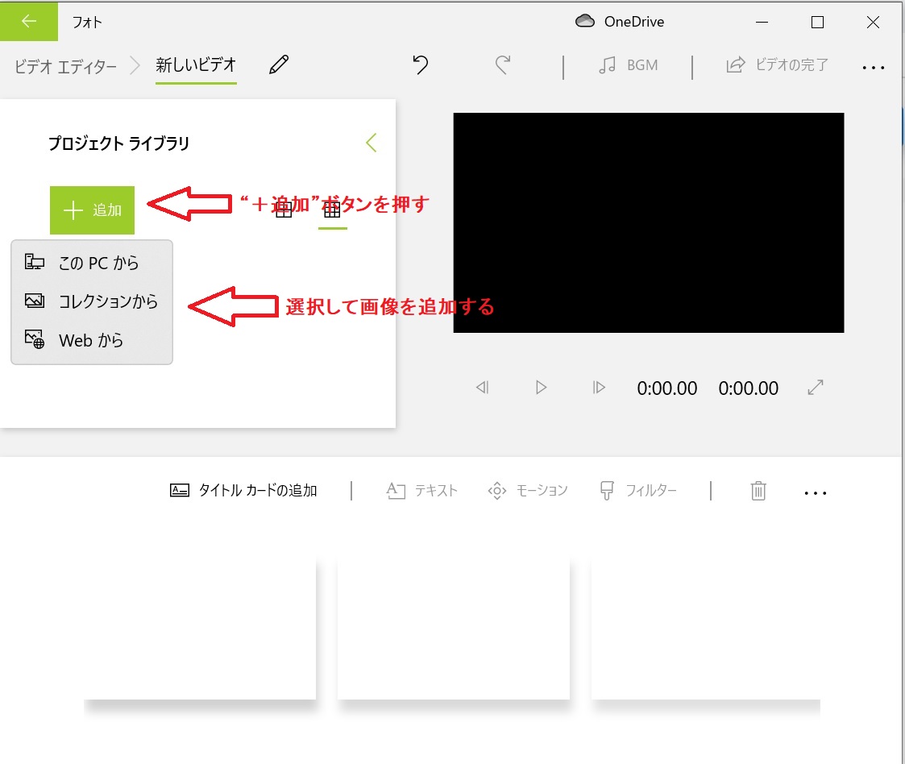Screen dimensions: 905x764
Task: Redo the undone action
Action: pyautogui.click(x=502, y=66)
